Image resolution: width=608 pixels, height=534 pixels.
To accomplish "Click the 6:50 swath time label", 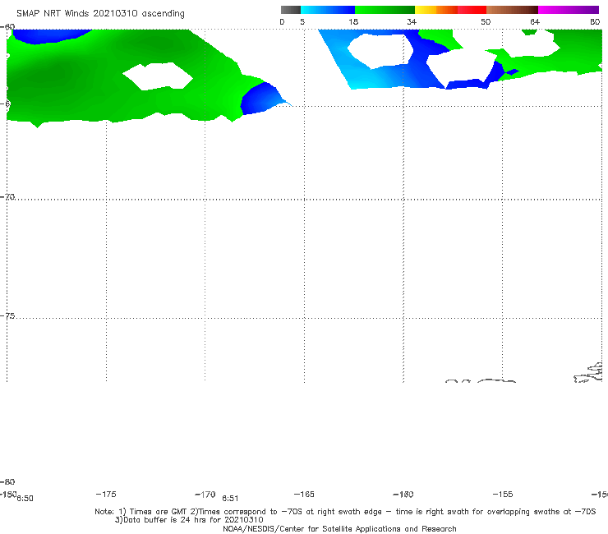I will pos(25,499).
